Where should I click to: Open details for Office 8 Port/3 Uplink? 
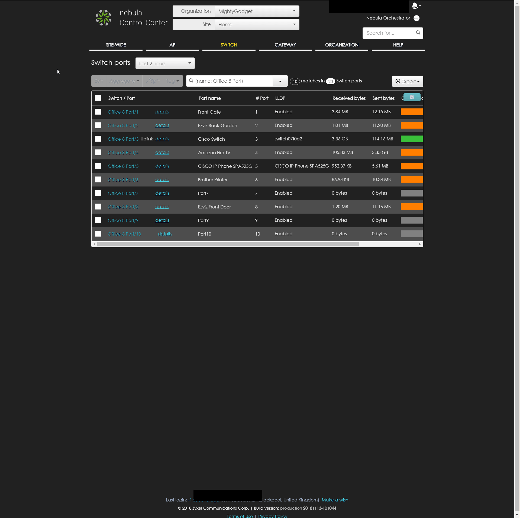(162, 139)
